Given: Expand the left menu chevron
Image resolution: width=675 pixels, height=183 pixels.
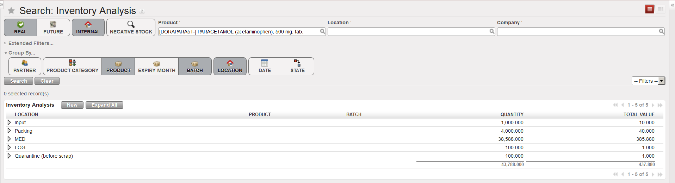Looking at the screenshot, I should click(x=1, y=5).
